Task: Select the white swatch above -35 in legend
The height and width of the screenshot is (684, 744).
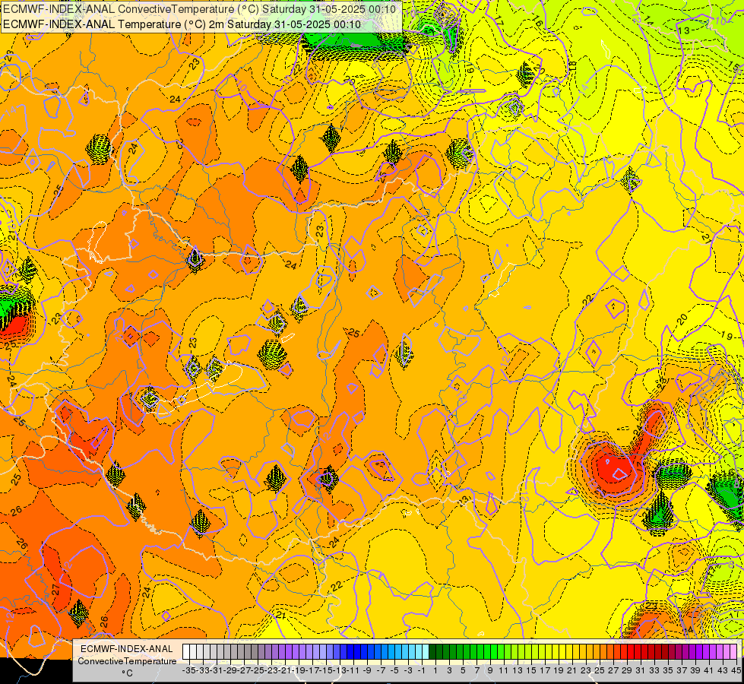Action: (x=186, y=652)
